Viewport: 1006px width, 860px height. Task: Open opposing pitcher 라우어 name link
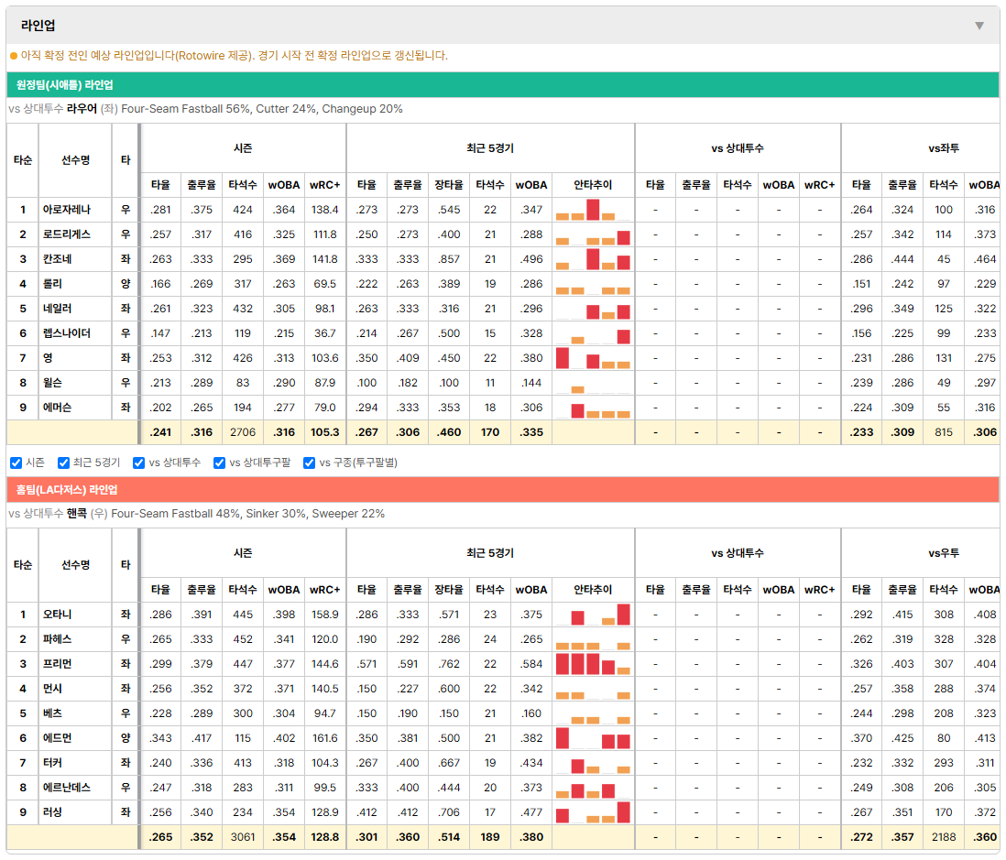(82, 109)
